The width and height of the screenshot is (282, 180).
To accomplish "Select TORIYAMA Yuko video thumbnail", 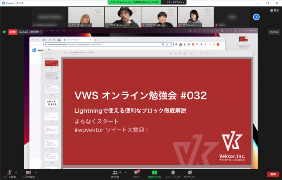I will click(196, 17).
